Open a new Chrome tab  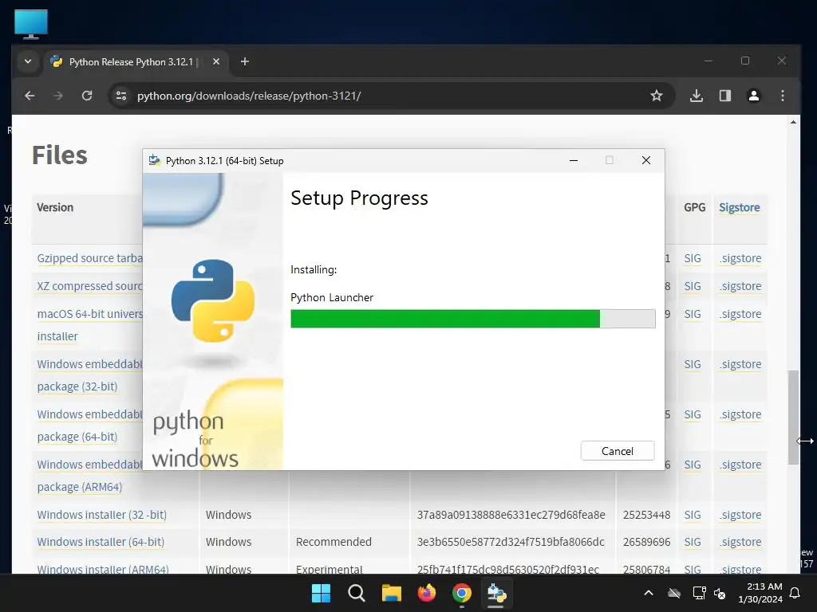pyautogui.click(x=244, y=62)
